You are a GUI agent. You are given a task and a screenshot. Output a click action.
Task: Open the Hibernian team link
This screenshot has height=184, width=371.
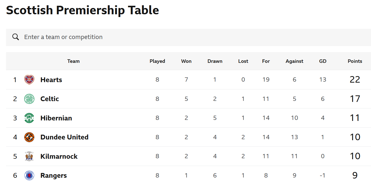pos(56,118)
